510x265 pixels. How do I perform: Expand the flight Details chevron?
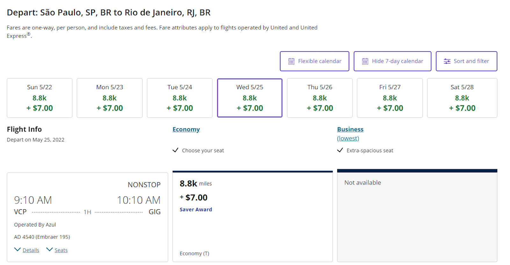[x=18, y=249]
